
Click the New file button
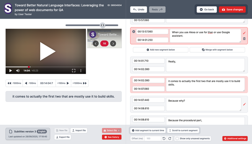61,130
